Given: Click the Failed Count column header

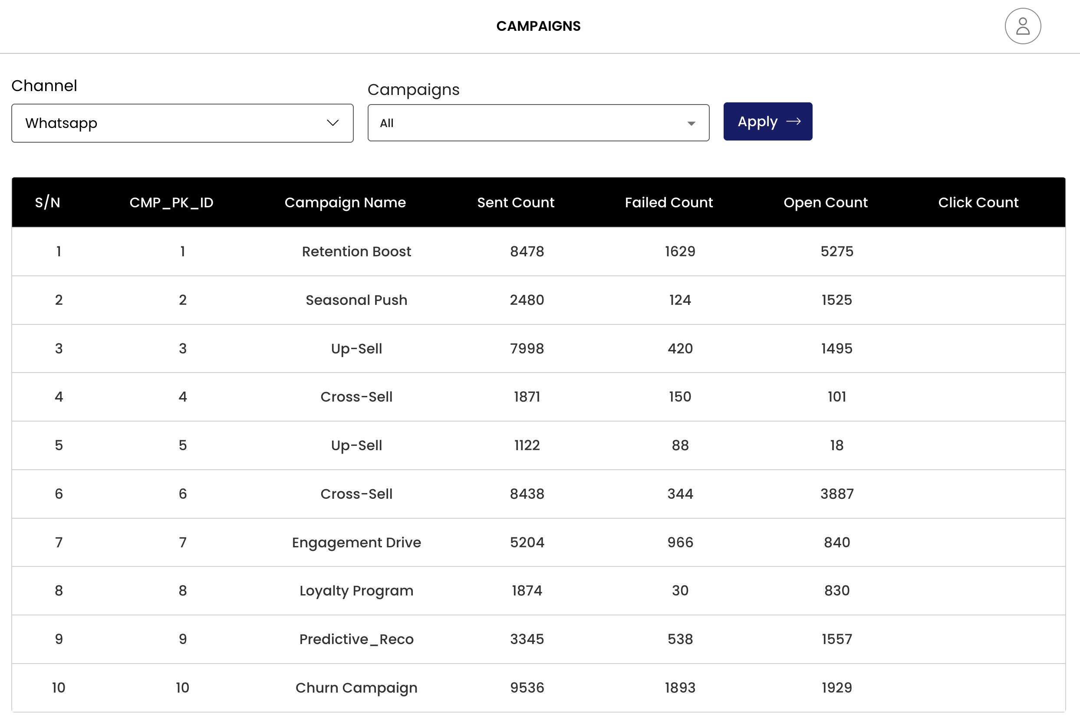Looking at the screenshot, I should tap(668, 203).
